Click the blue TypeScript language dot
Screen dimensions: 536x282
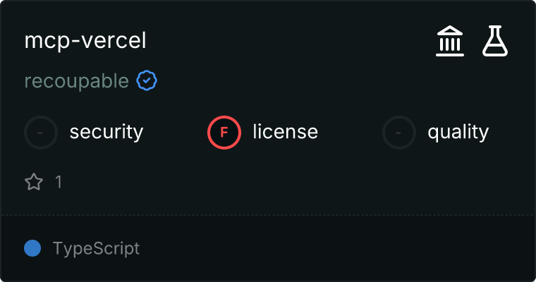click(32, 248)
